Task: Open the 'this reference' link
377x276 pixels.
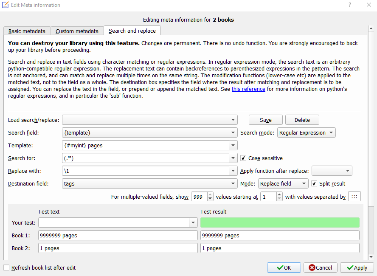Action: click(248, 89)
